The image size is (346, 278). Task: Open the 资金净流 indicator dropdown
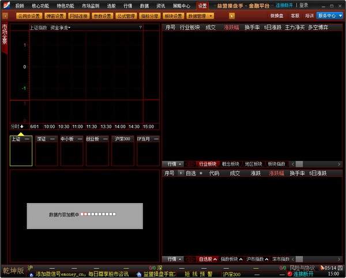coord(61,27)
